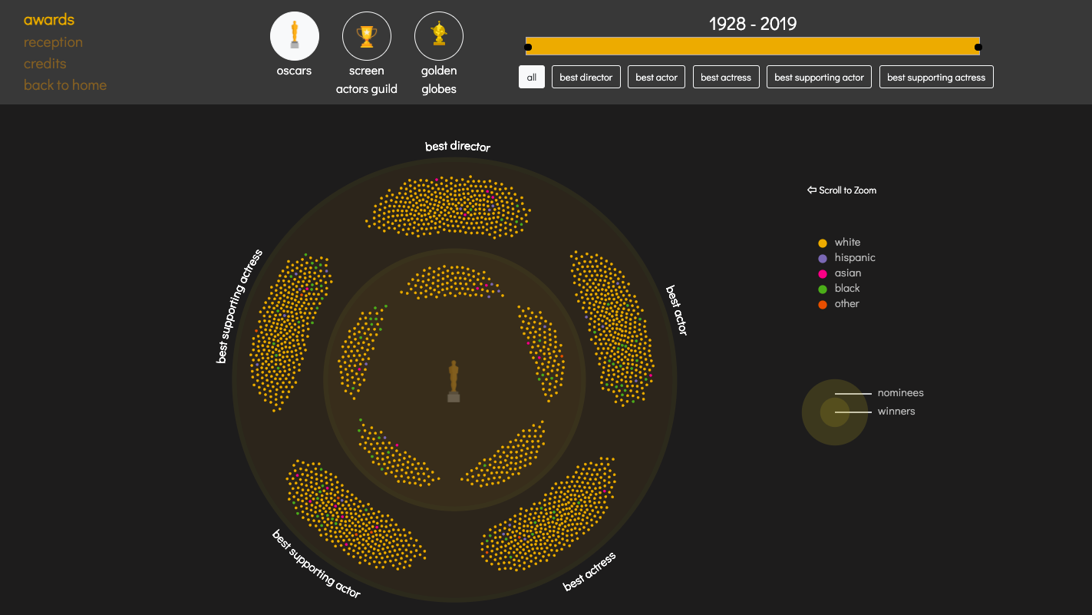Click the other legend color dot
The width and height of the screenshot is (1092, 615).
pos(823,305)
